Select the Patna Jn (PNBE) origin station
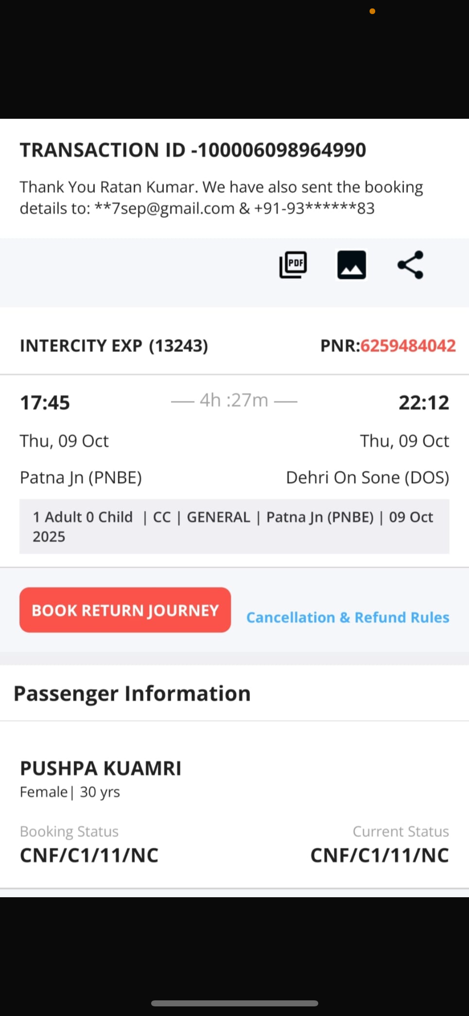 (x=81, y=478)
